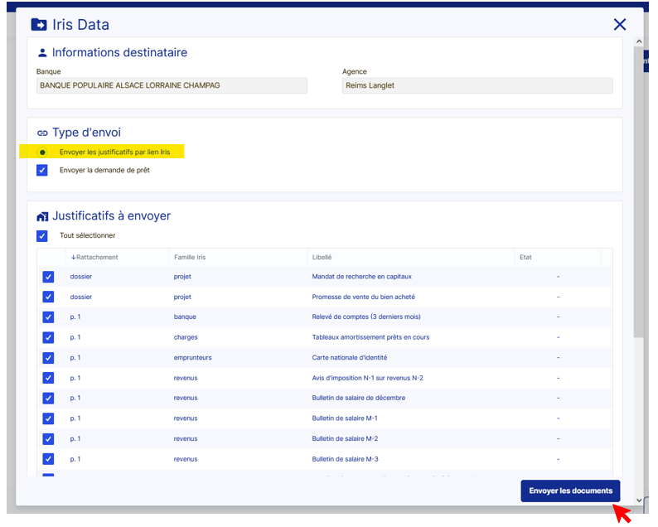
Task: Click the Iris Data folder arrow icon
Action: (39, 25)
